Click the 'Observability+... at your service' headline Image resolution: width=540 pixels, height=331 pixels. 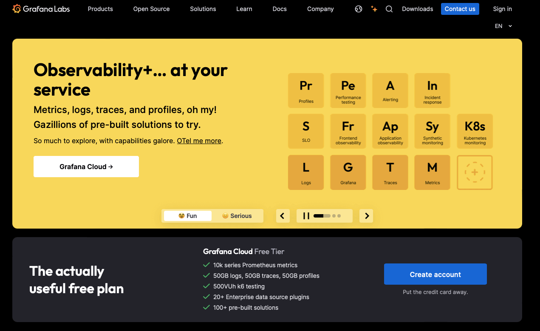click(x=130, y=80)
